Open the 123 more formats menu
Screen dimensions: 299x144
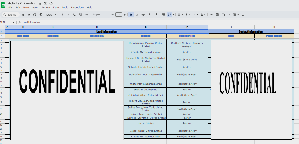(86, 15)
